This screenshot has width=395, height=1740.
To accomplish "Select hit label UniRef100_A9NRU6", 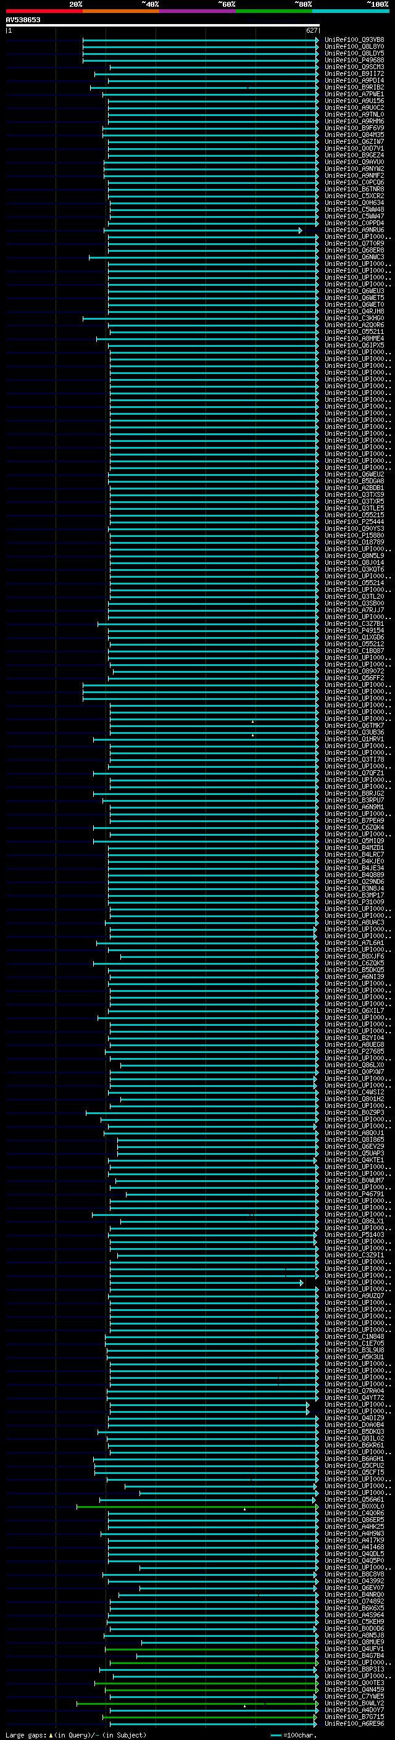I will [354, 230].
